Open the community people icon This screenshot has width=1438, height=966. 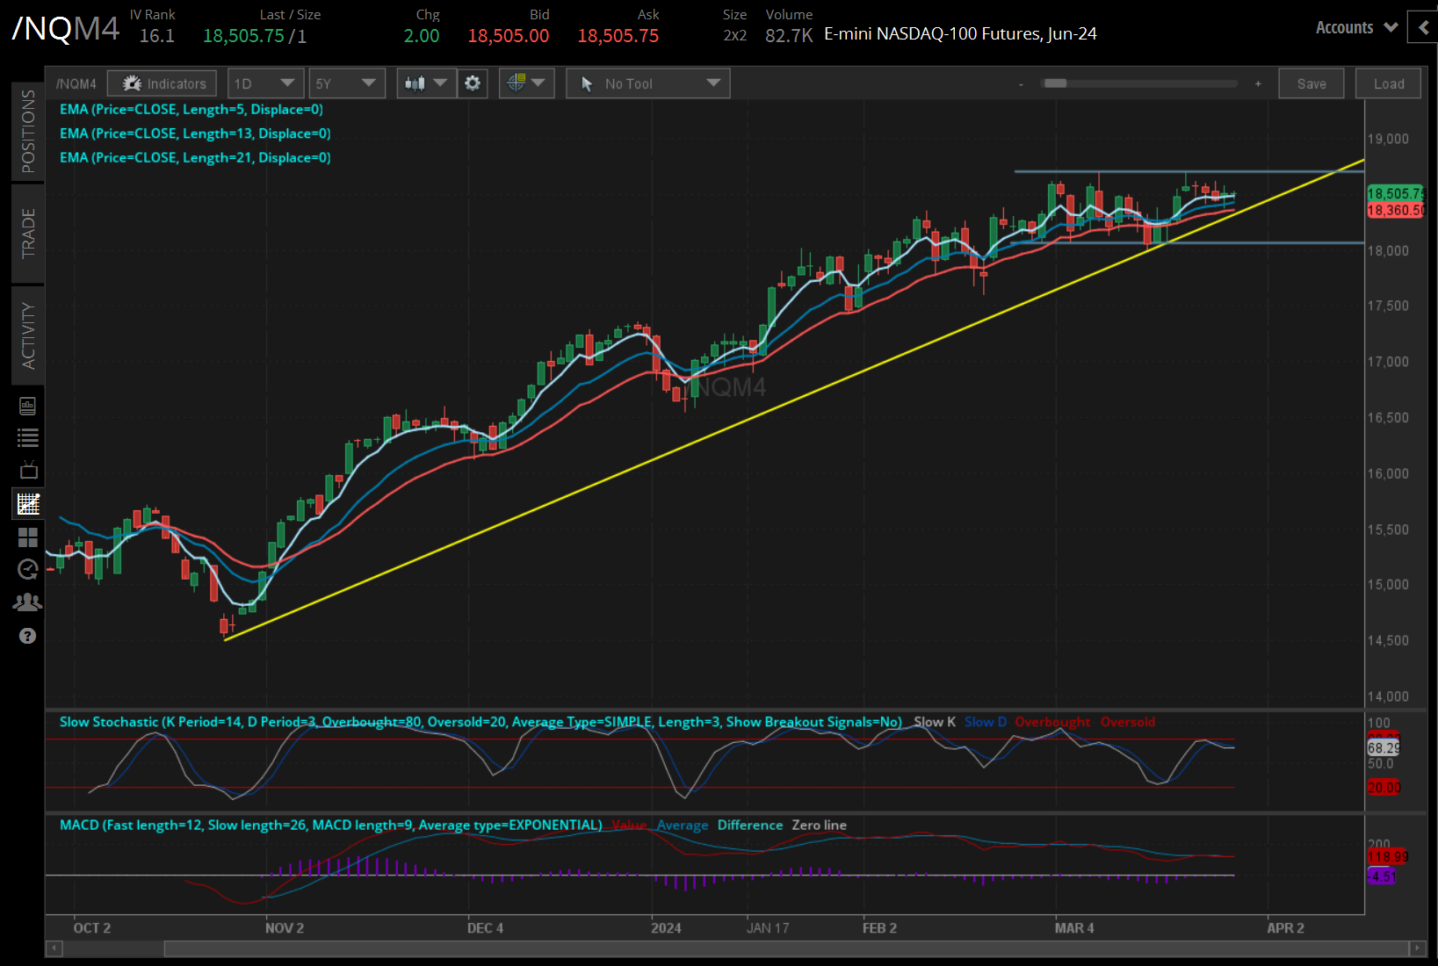coord(27,602)
